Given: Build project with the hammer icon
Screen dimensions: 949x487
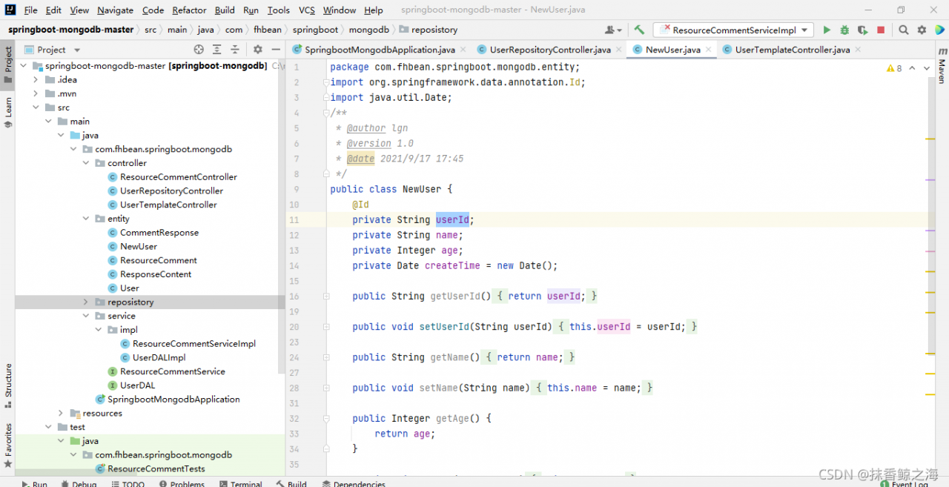Looking at the screenshot, I should (x=639, y=30).
